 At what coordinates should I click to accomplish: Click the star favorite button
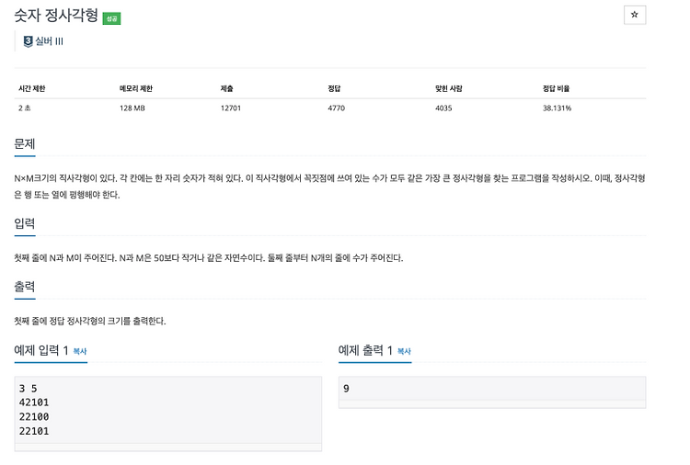pyautogui.click(x=635, y=15)
